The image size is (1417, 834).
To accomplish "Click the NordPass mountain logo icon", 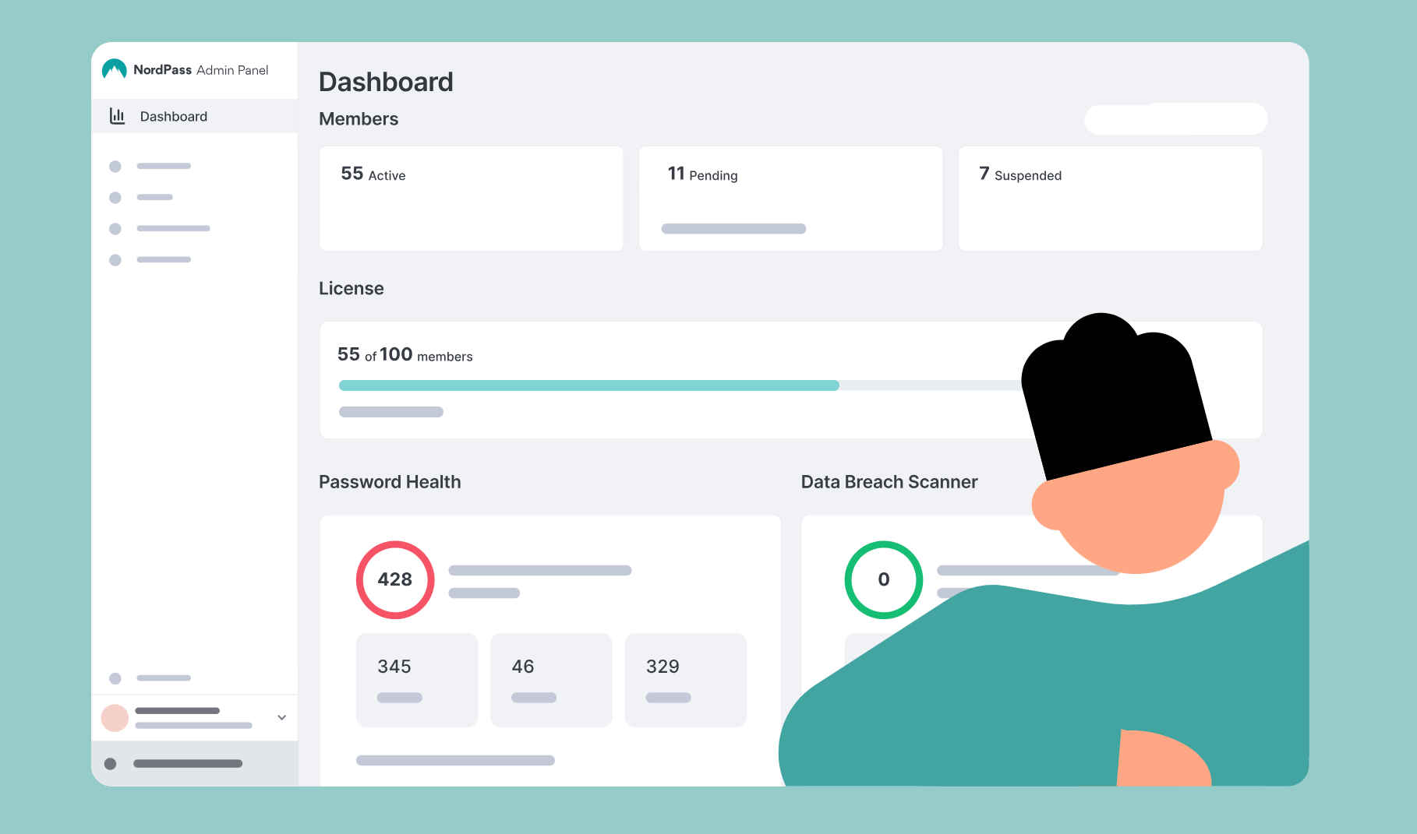I will (115, 70).
